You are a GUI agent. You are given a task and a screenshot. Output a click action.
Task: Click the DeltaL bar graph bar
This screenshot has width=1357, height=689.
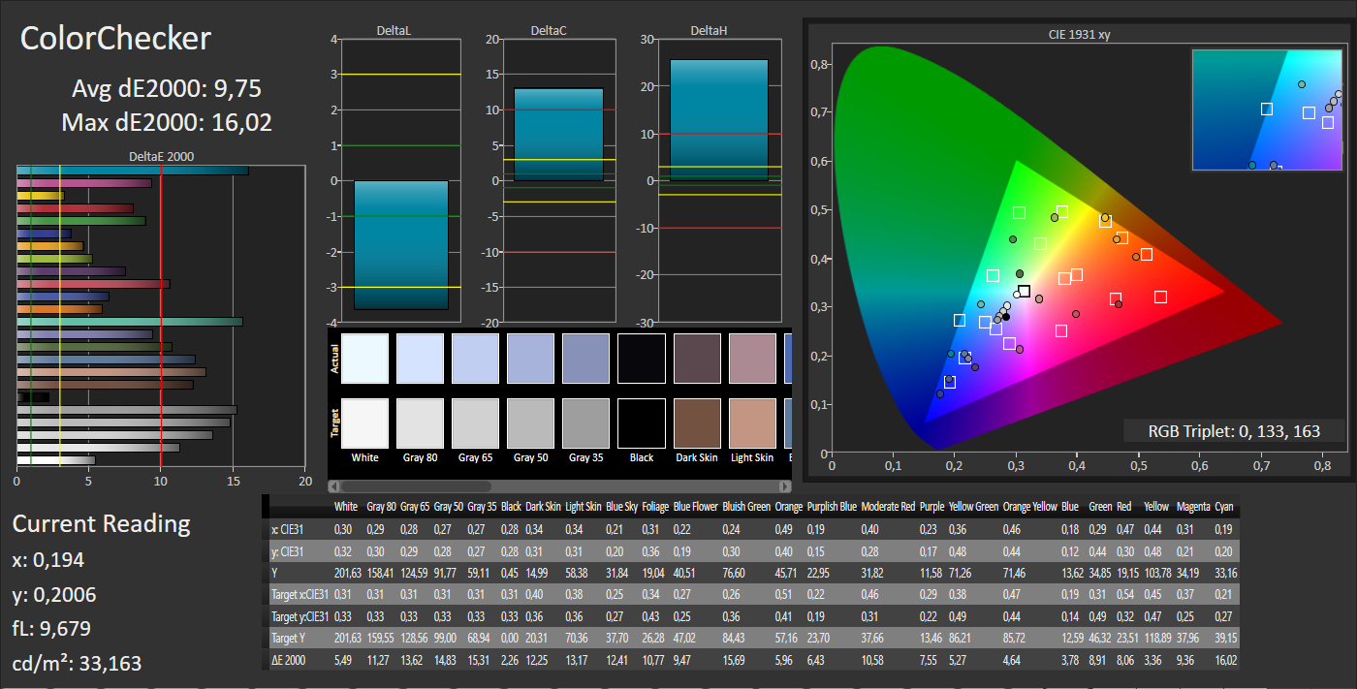click(401, 245)
